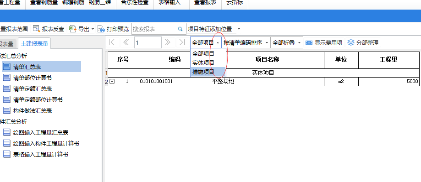Click 工程量 column header

tap(389, 60)
